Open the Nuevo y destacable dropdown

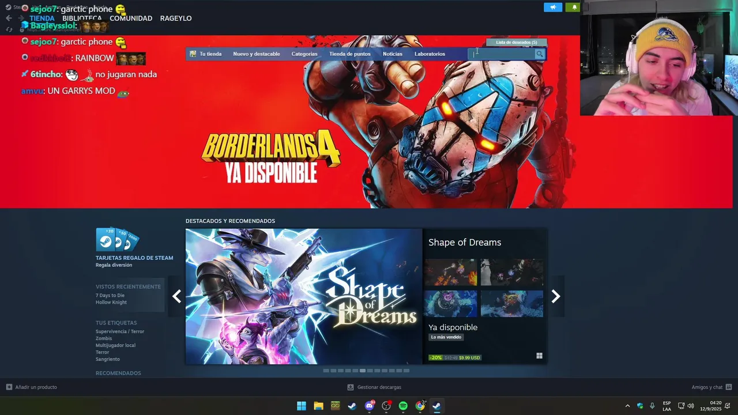click(x=257, y=54)
